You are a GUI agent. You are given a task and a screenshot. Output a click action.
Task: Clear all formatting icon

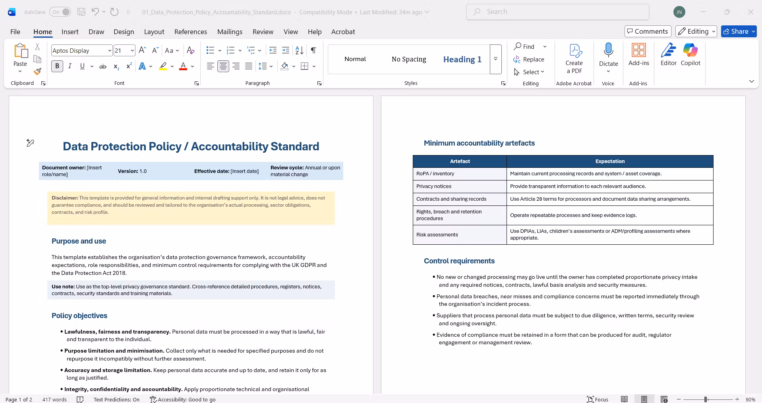tap(191, 50)
